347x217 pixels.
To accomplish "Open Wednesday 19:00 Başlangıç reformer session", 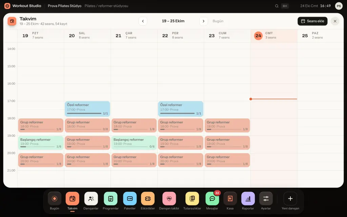I will pyautogui.click(x=134, y=143).
